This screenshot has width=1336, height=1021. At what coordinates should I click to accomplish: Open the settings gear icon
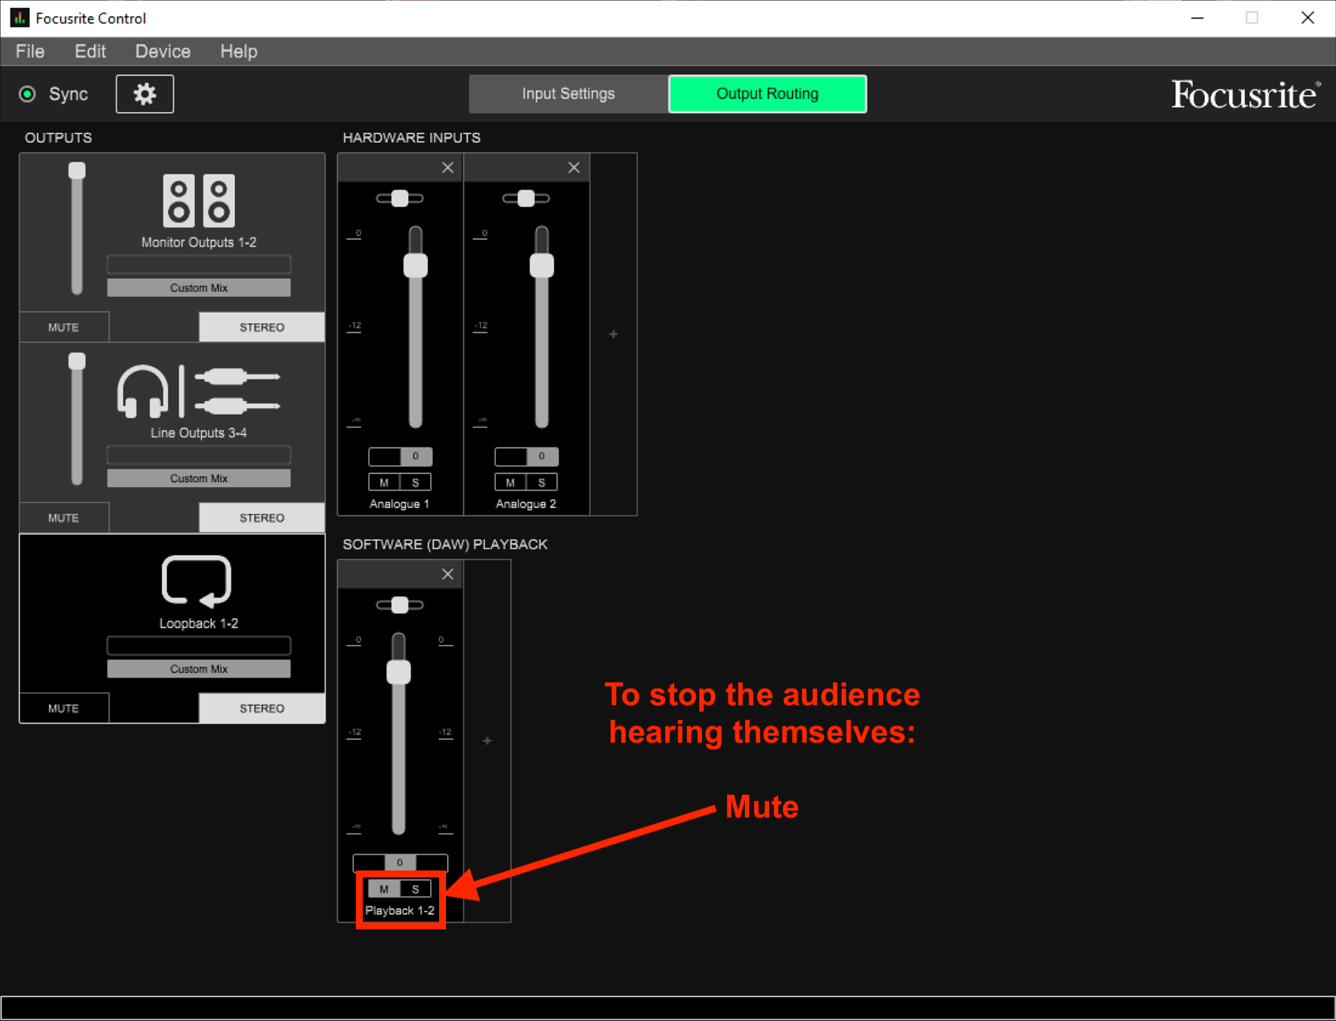click(x=144, y=94)
